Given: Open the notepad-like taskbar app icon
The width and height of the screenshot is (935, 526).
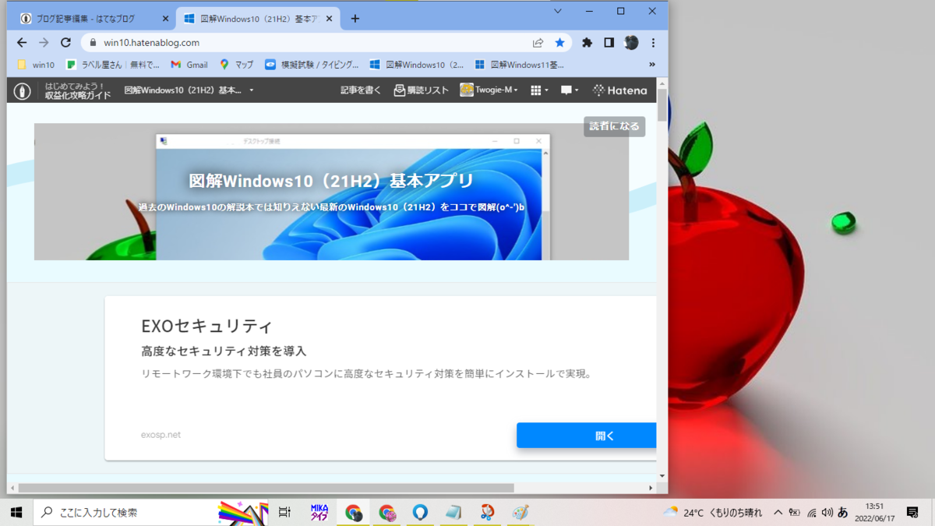Looking at the screenshot, I should [x=453, y=512].
